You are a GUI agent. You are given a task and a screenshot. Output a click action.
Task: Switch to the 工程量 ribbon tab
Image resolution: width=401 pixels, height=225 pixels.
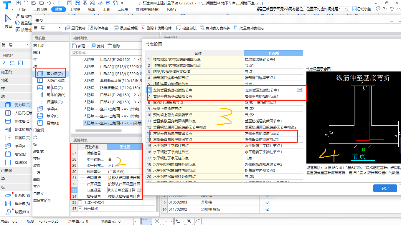pyautogui.click(x=75, y=9)
